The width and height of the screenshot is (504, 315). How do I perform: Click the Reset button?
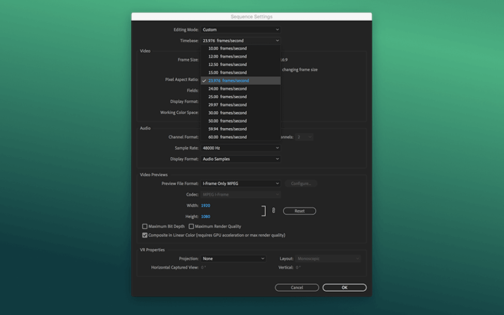[300, 211]
